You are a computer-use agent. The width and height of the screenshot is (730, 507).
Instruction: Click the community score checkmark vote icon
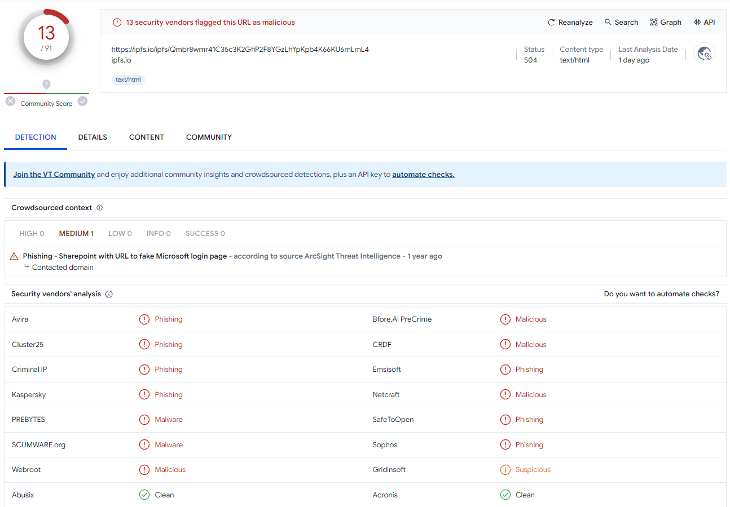tap(82, 101)
